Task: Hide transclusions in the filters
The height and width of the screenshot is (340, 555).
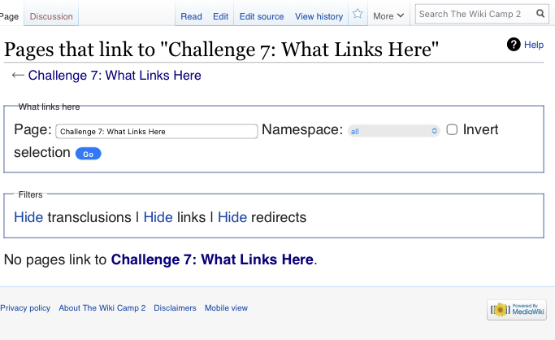Action: click(28, 217)
